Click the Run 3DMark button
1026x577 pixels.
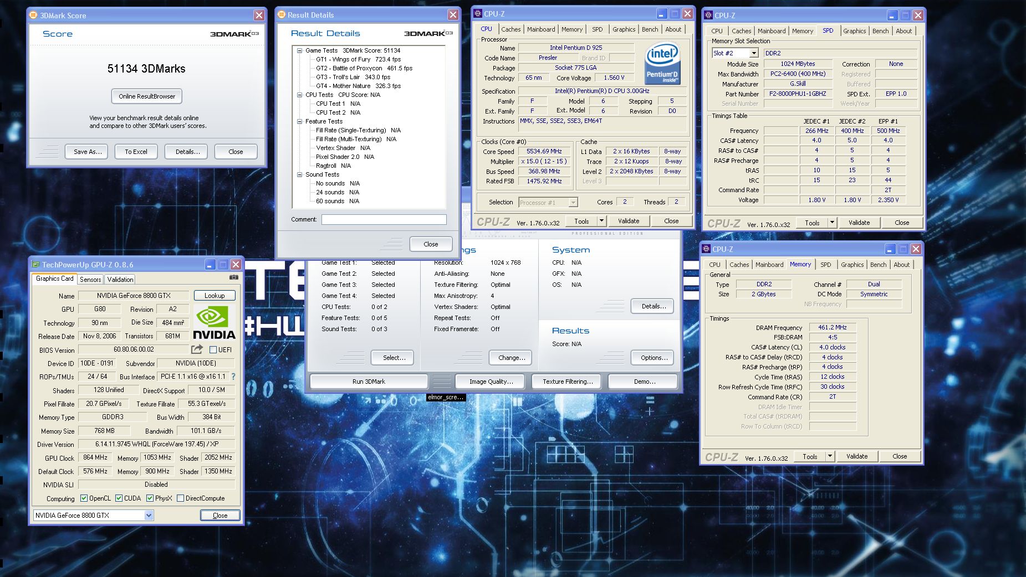click(369, 382)
